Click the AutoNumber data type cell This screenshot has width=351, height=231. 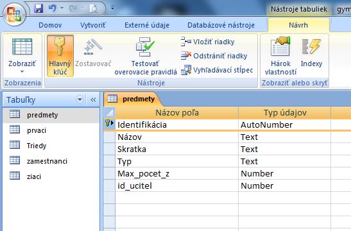[284, 124]
